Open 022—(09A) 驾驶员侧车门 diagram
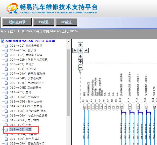The image size is (157, 145). 27,143
